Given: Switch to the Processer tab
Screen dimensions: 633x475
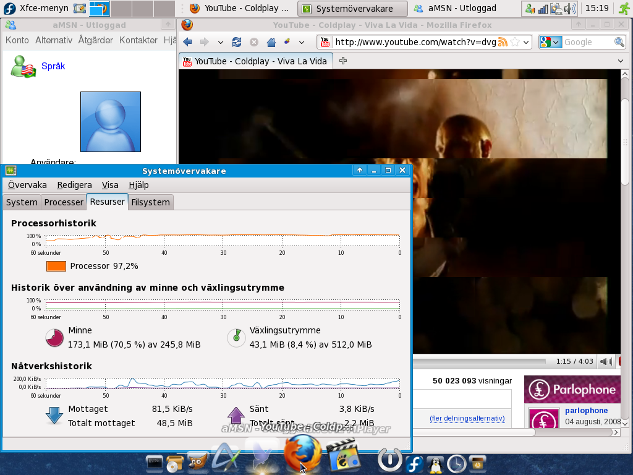Looking at the screenshot, I should [x=64, y=202].
